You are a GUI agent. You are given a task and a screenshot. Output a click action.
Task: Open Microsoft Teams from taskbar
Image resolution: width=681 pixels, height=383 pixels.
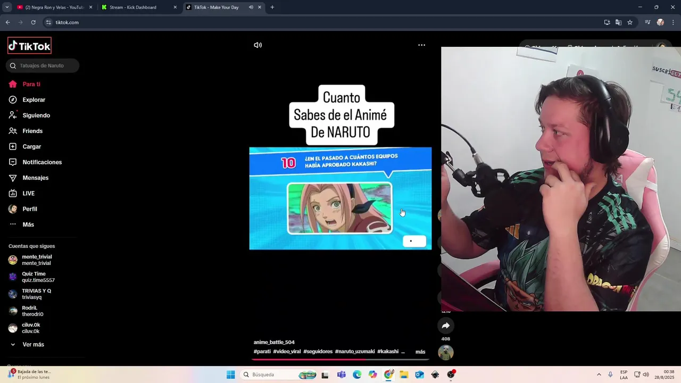coord(341,374)
